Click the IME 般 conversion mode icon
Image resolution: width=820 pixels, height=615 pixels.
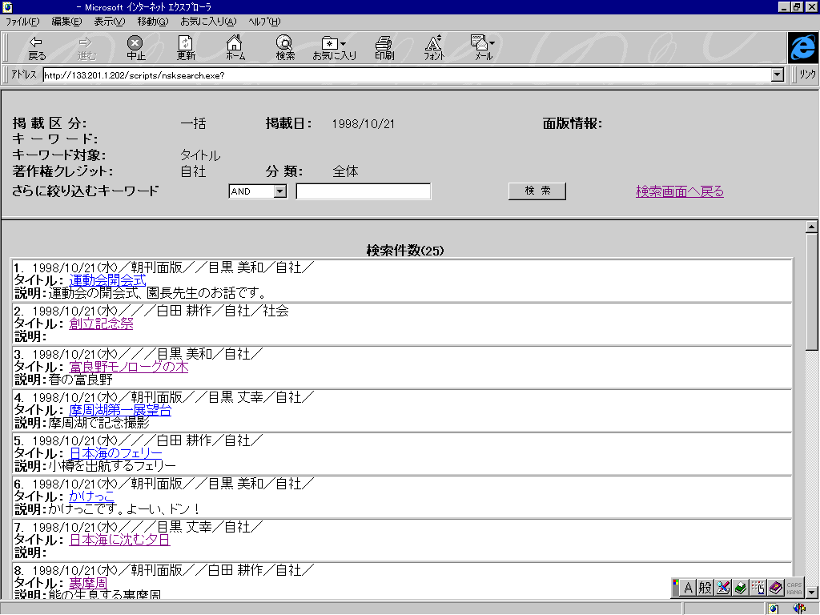(705, 588)
